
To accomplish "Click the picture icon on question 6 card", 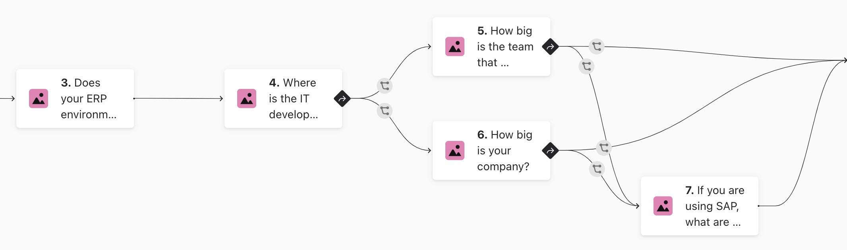I will pos(455,150).
